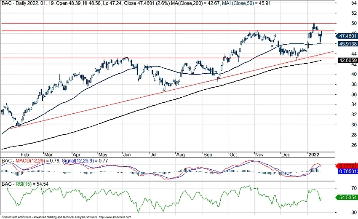Image resolution: width=358 pixels, height=219 pixels.
Task: Click the Mar month label on time axis
Action: (x=48, y=155)
